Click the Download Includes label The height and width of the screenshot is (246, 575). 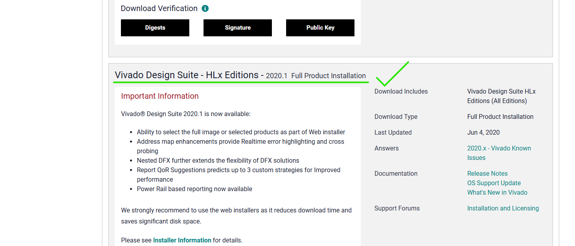click(x=401, y=91)
